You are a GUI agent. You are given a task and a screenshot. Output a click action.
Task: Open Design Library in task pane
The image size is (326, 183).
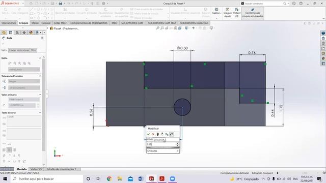point(323,43)
